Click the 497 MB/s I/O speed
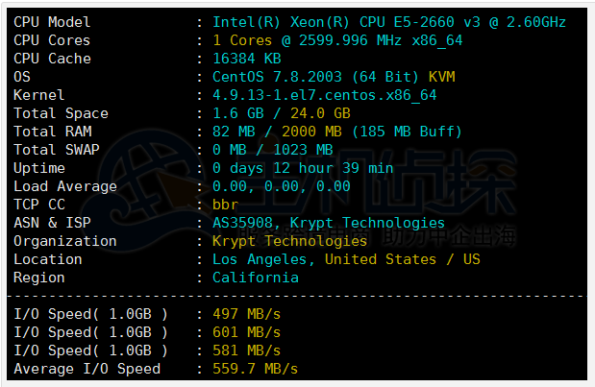 (x=246, y=314)
